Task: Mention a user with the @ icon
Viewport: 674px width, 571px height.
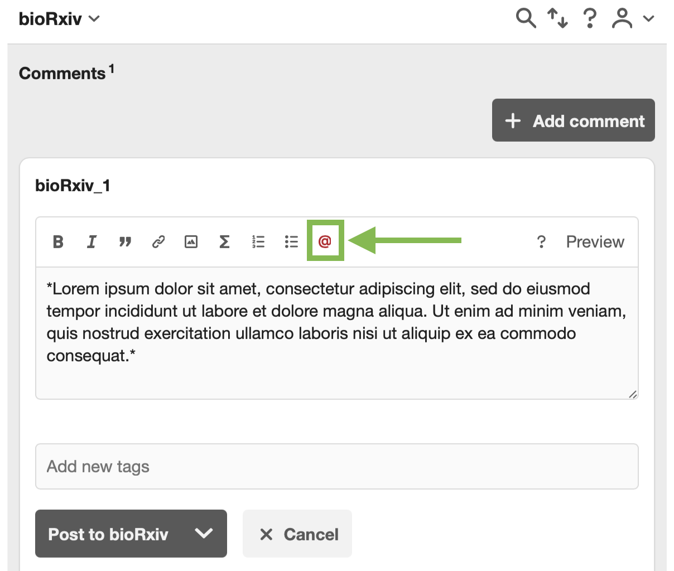Action: coord(325,241)
